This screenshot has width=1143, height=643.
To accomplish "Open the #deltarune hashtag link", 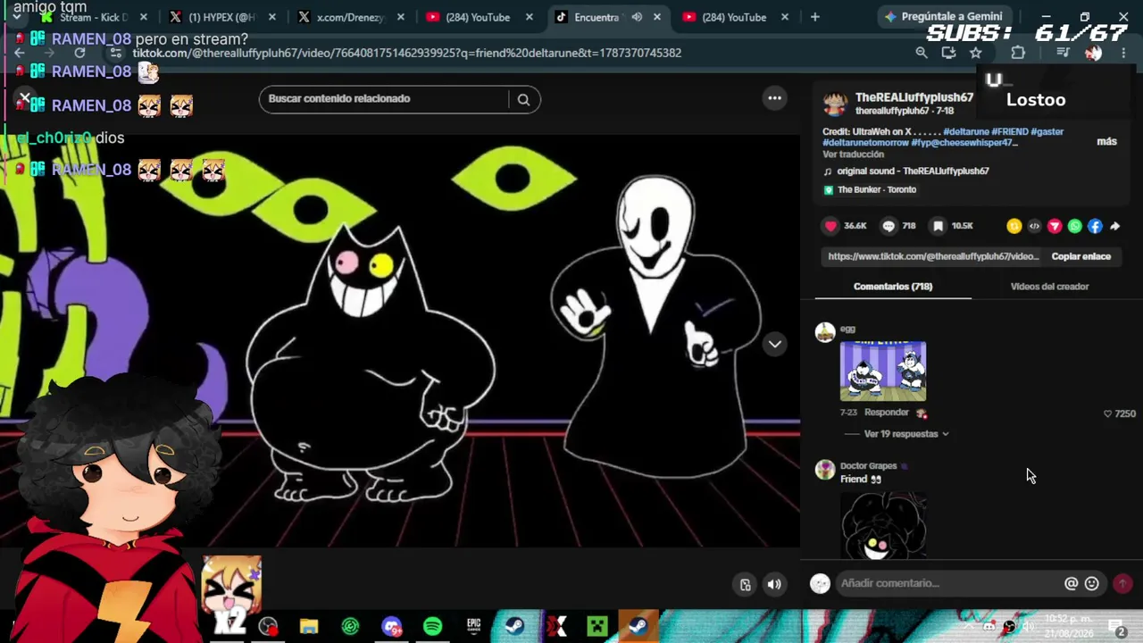I will (965, 132).
